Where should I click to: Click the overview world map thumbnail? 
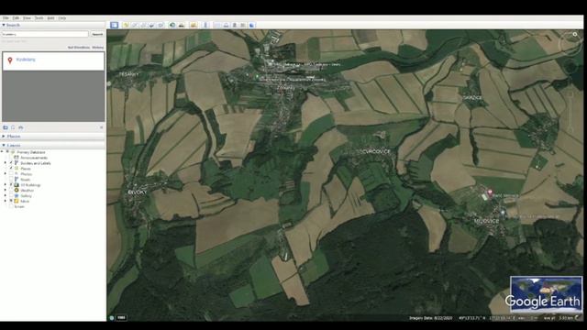coord(547,294)
